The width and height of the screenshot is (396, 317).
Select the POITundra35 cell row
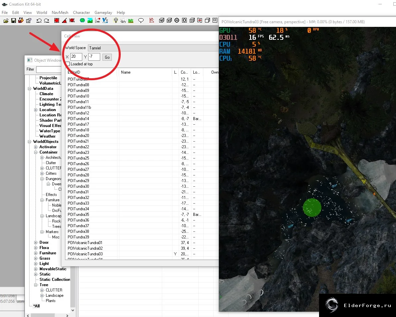point(142,215)
